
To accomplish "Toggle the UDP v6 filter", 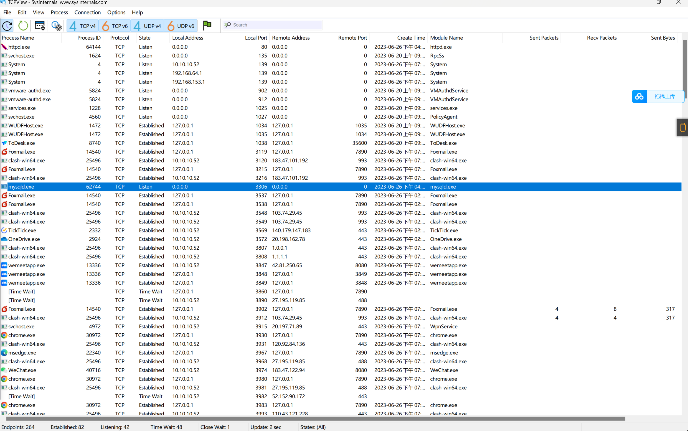I will (181, 26).
